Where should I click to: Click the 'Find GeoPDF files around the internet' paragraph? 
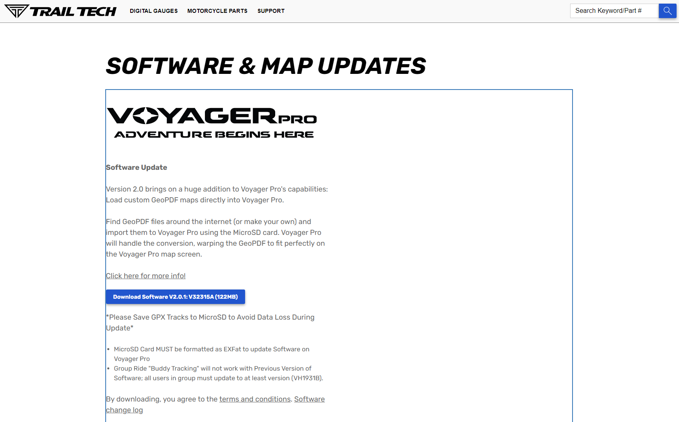pyautogui.click(x=215, y=238)
